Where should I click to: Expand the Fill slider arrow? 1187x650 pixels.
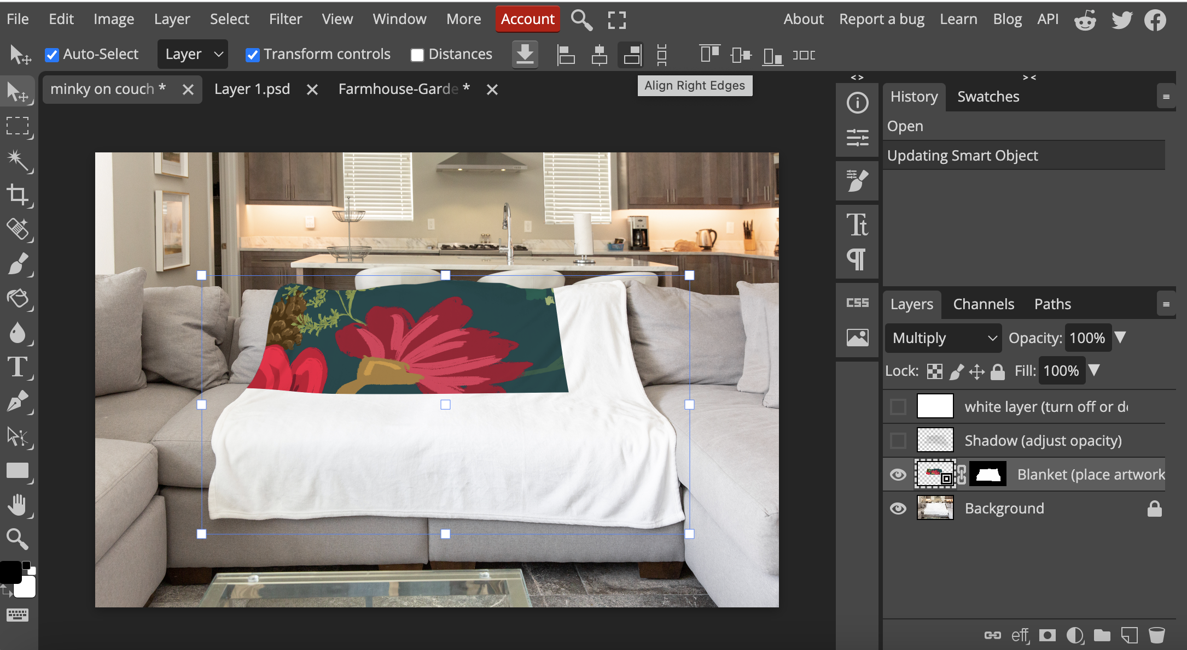click(x=1094, y=370)
